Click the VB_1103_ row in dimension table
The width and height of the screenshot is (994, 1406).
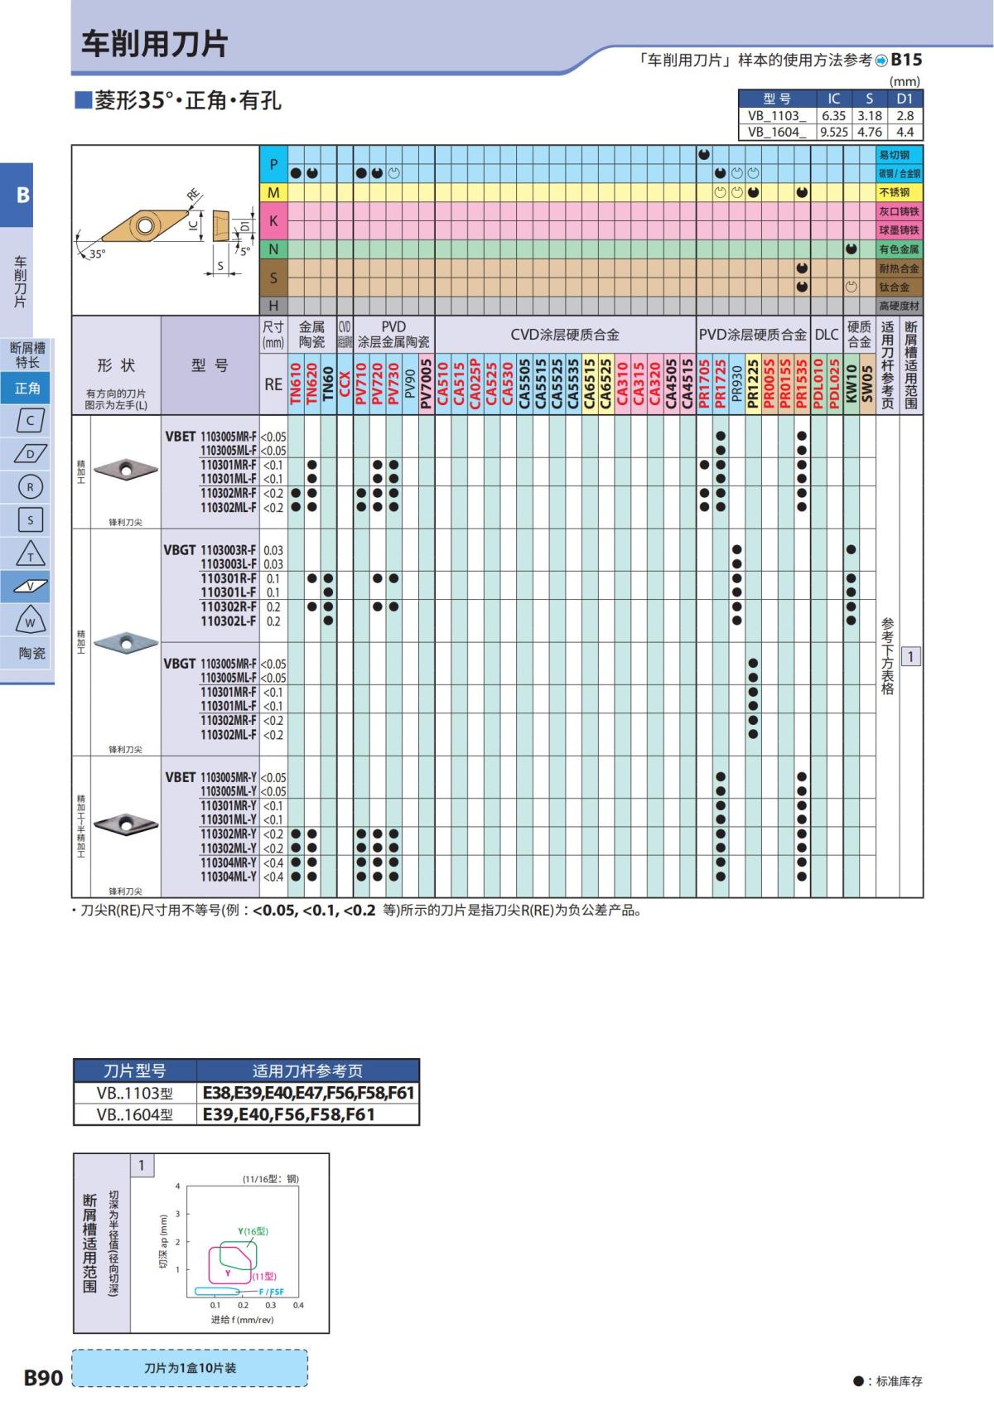831,116
